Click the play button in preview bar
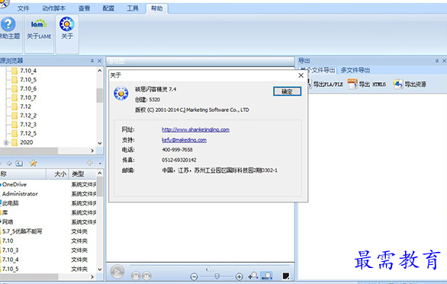 [x=117, y=272]
